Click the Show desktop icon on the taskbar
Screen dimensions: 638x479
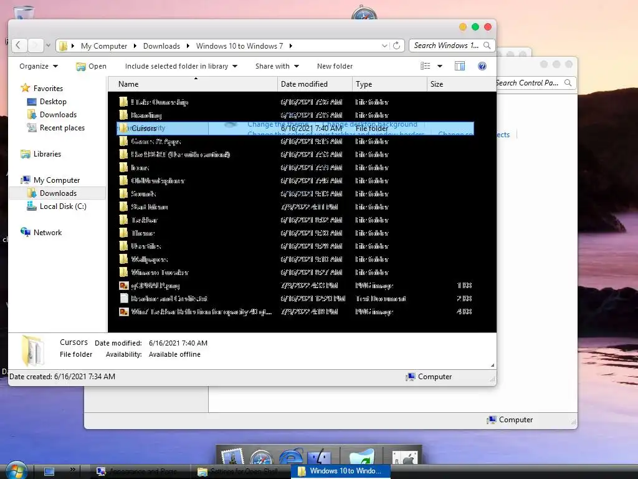pyautogui.click(x=49, y=472)
